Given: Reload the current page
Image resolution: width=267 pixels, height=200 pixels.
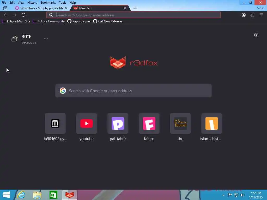Looking at the screenshot, I should click(23, 15).
